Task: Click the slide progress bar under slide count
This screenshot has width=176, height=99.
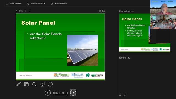Action: pyautogui.click(x=61, y=95)
